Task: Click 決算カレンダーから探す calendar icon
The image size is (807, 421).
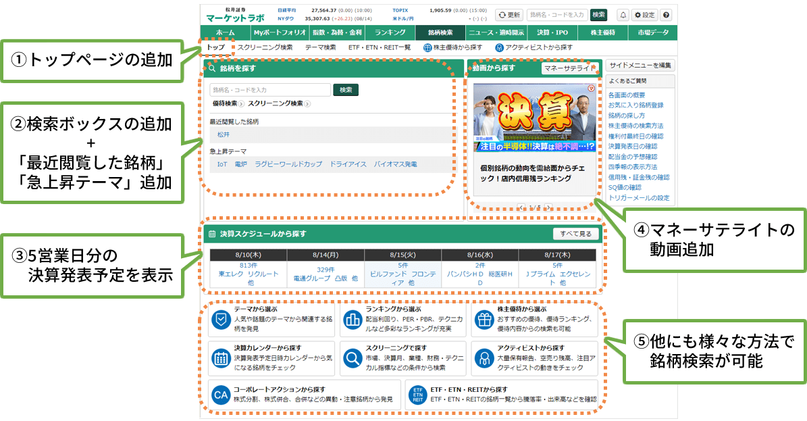Action: (x=222, y=358)
